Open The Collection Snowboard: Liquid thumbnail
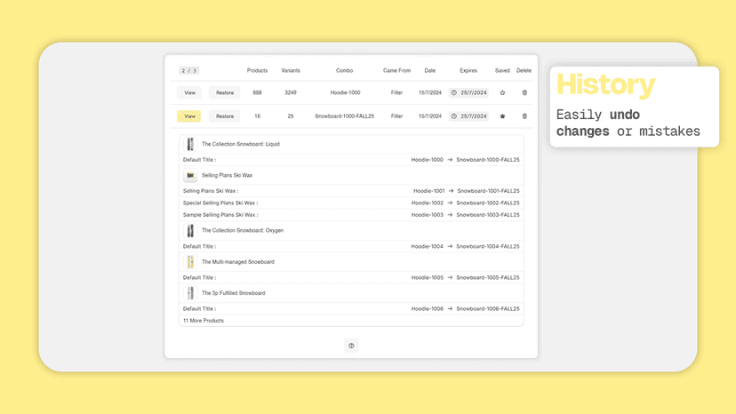This screenshot has height=414, width=736. pyautogui.click(x=190, y=144)
